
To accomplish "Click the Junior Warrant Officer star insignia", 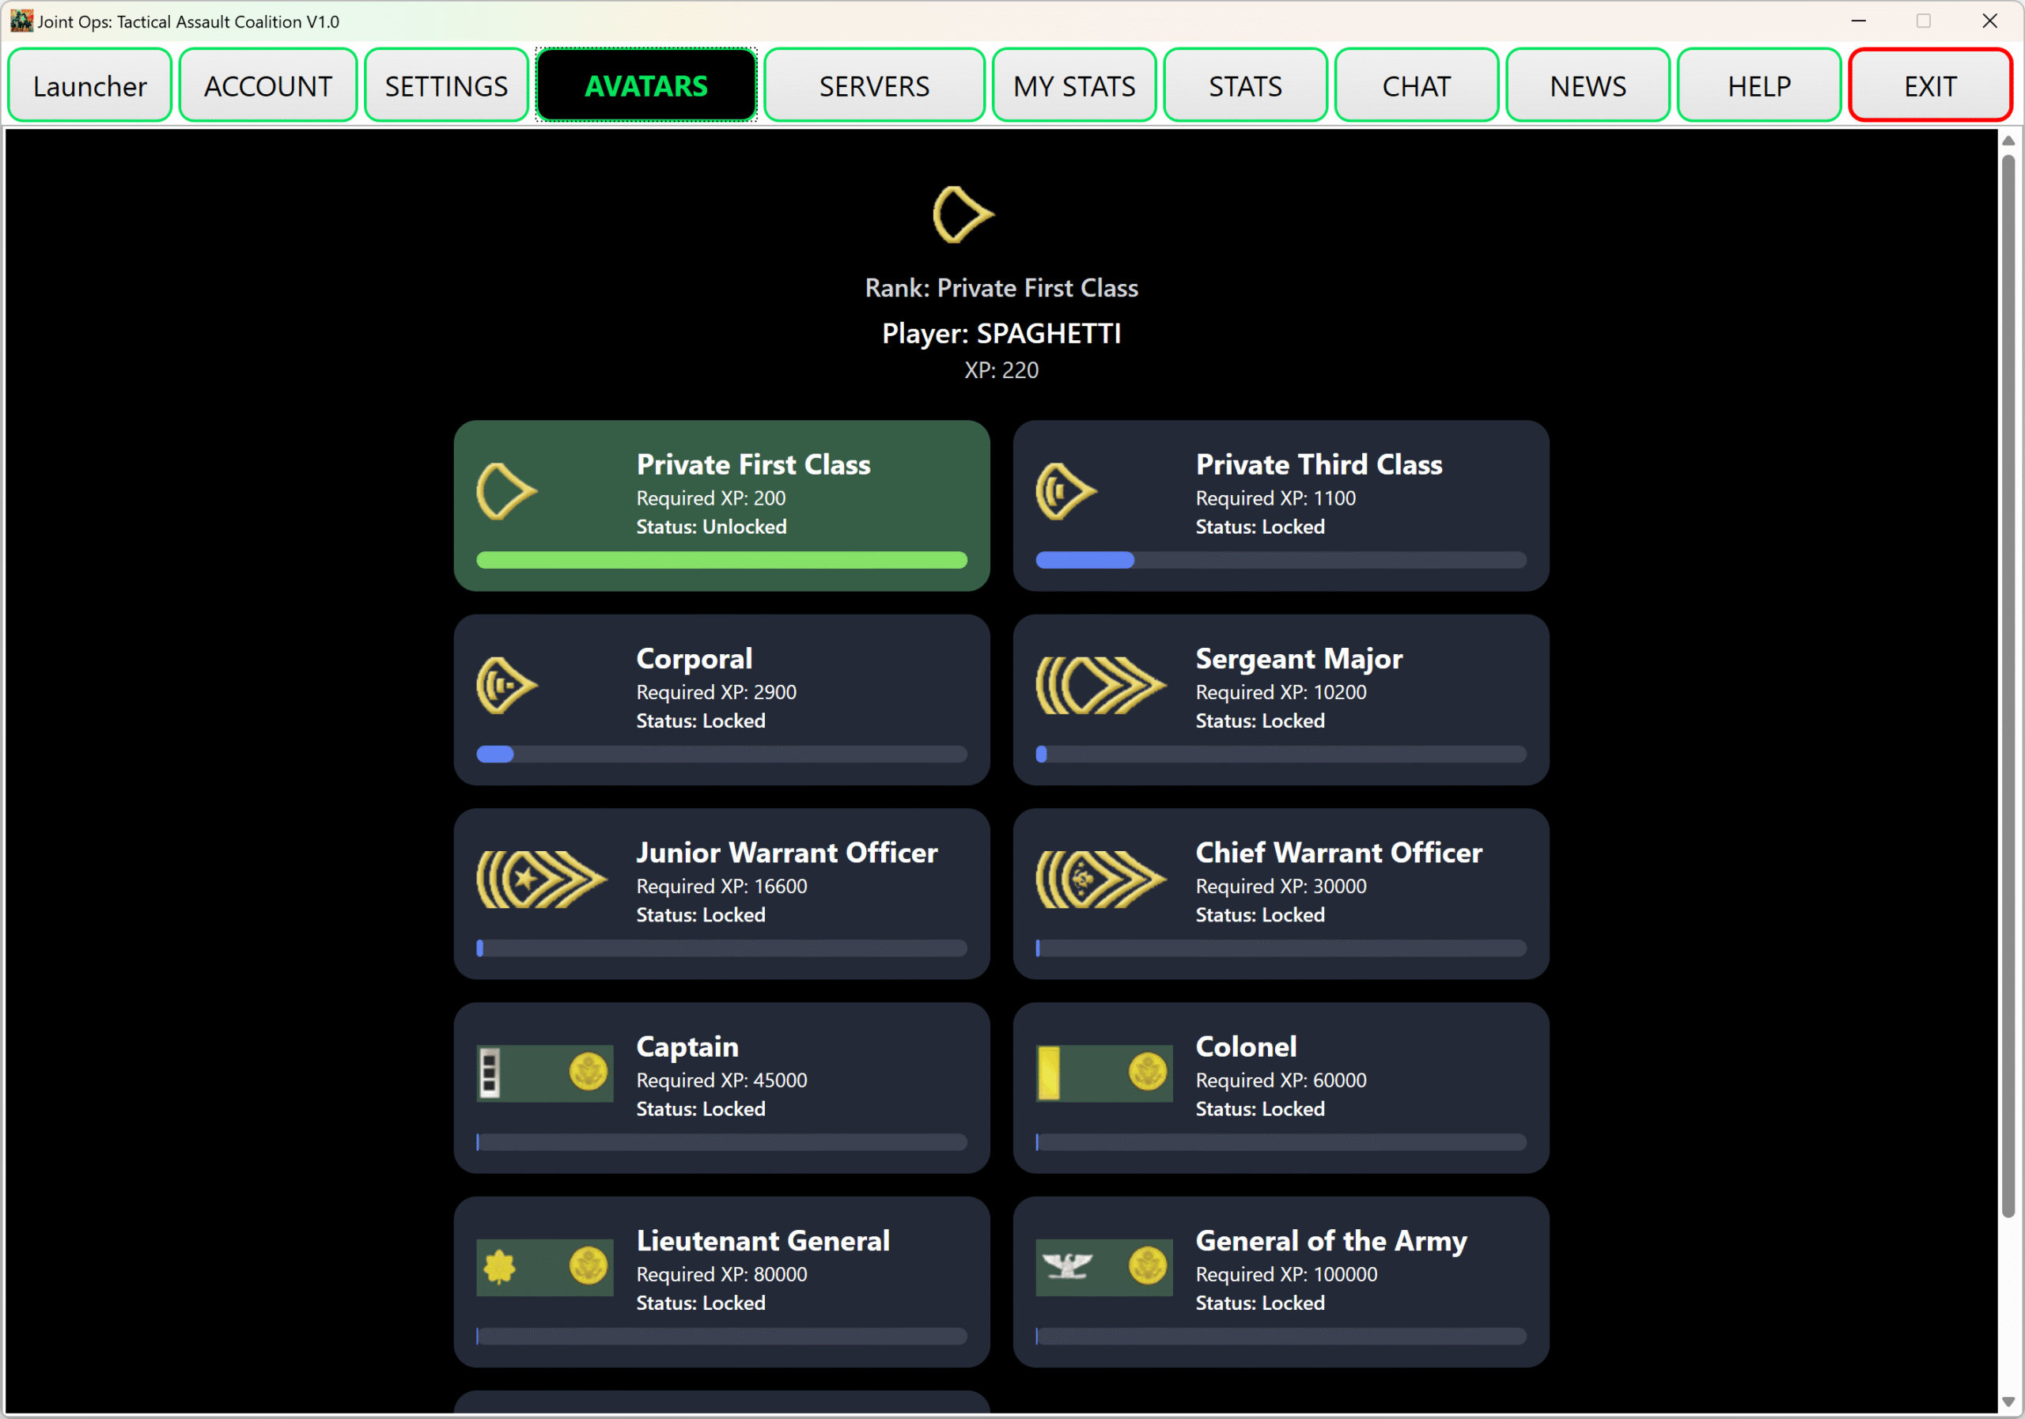I will [540, 880].
